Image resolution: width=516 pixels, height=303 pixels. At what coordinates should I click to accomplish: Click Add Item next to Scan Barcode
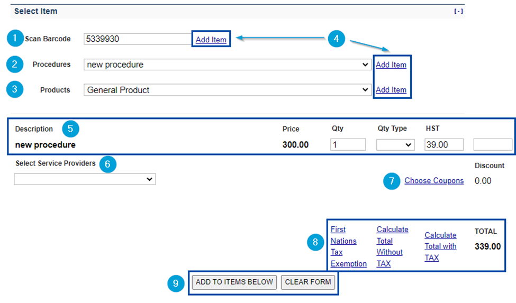click(x=211, y=40)
